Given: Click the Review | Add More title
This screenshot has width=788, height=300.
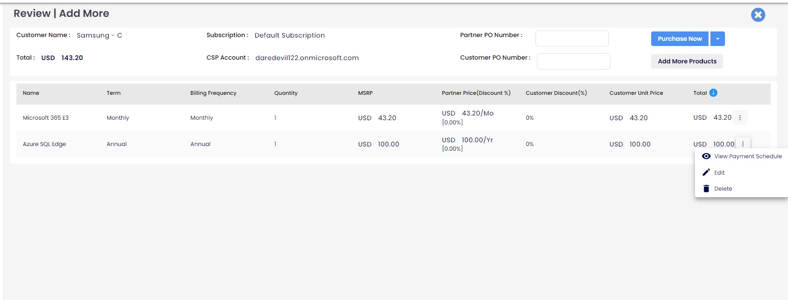Looking at the screenshot, I should 61,13.
